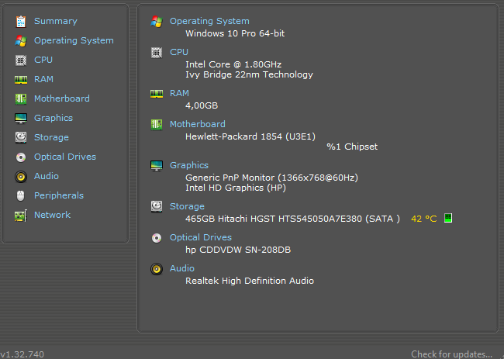Screen dimensions: 504x359
Task: Open Optical Drives from the sidebar
Action: pyautogui.click(x=65, y=157)
